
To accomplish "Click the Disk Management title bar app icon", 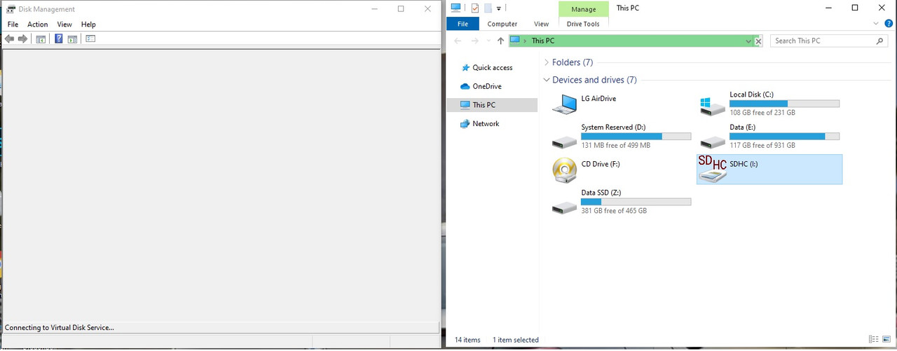I will [11, 9].
